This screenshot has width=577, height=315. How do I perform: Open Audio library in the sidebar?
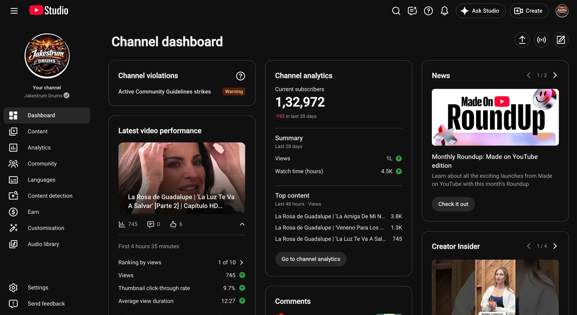point(47,244)
